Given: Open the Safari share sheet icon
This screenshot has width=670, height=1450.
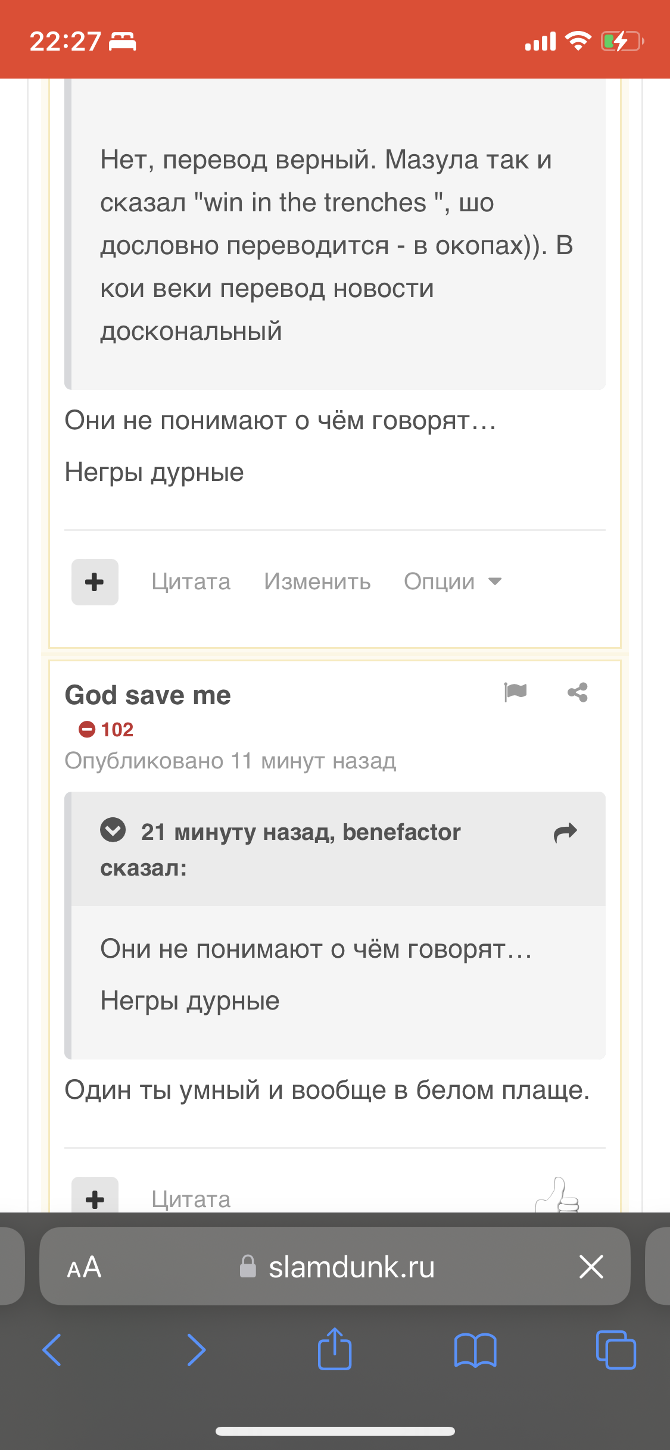Looking at the screenshot, I should pyautogui.click(x=335, y=1349).
